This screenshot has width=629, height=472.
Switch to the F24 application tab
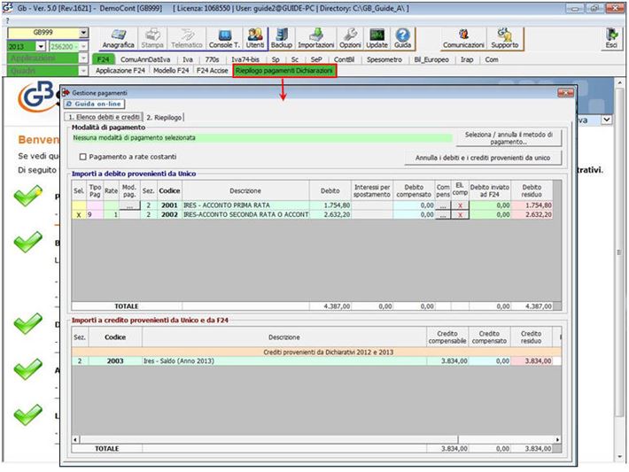[x=103, y=59]
